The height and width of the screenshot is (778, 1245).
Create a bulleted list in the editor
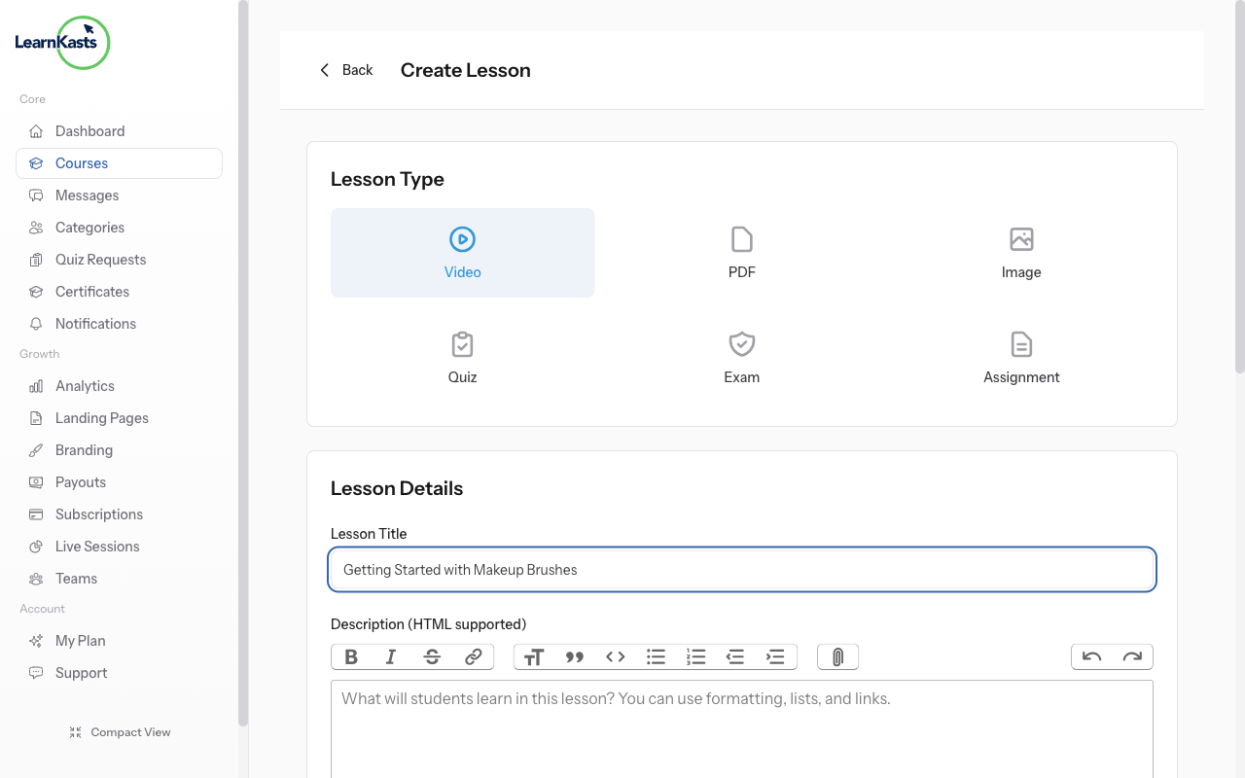[x=656, y=656]
